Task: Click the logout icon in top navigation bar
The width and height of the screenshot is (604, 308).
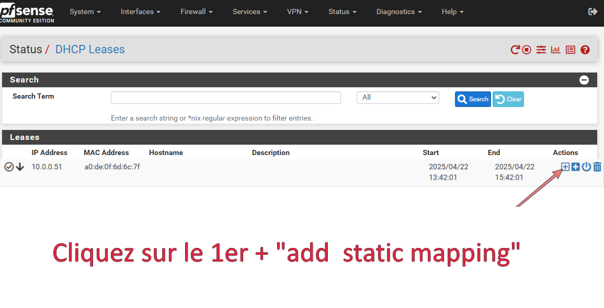Action: (592, 11)
